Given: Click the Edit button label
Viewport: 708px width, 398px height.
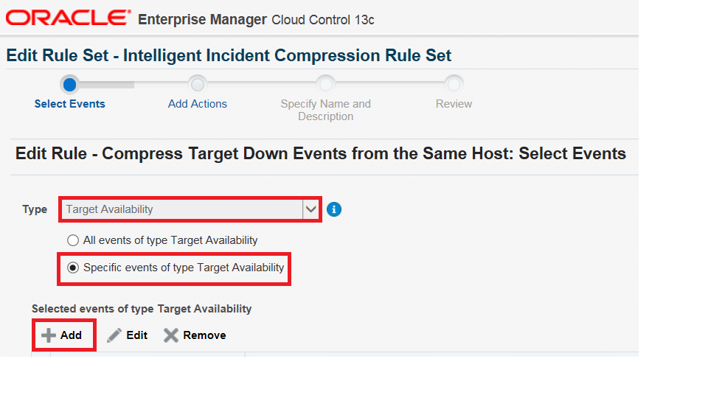Looking at the screenshot, I should pos(137,335).
